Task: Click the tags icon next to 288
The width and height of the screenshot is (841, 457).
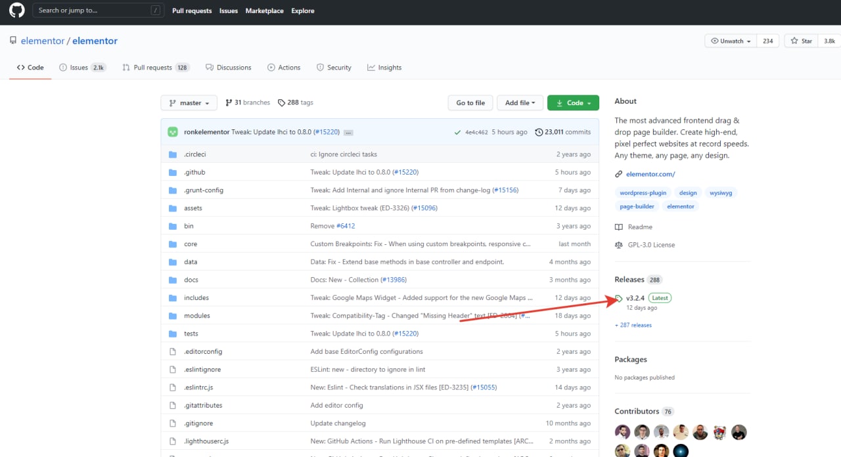Action: (x=281, y=102)
